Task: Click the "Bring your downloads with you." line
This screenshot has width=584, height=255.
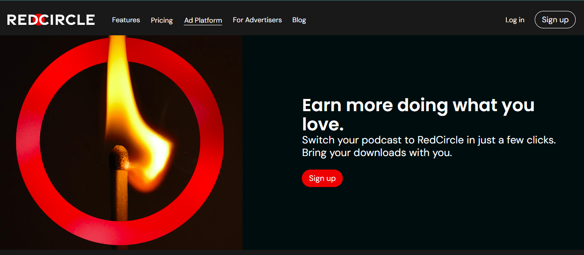Action: 377,153
